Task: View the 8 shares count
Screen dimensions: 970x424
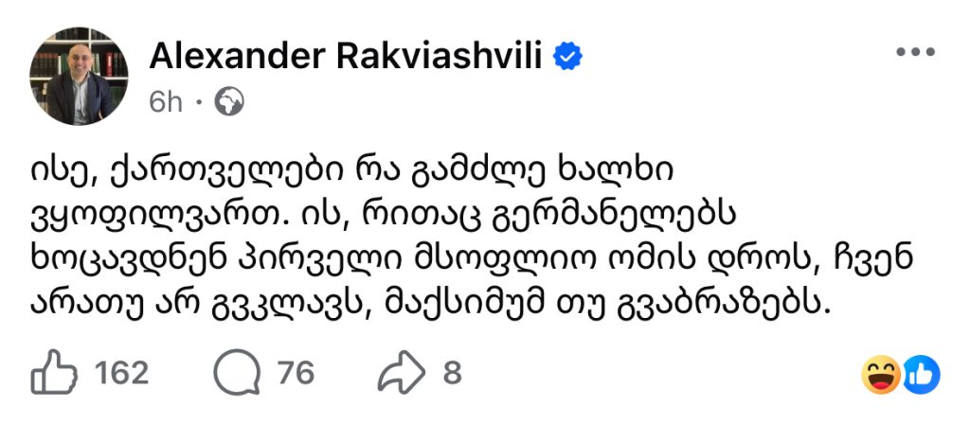Action: 452,374
